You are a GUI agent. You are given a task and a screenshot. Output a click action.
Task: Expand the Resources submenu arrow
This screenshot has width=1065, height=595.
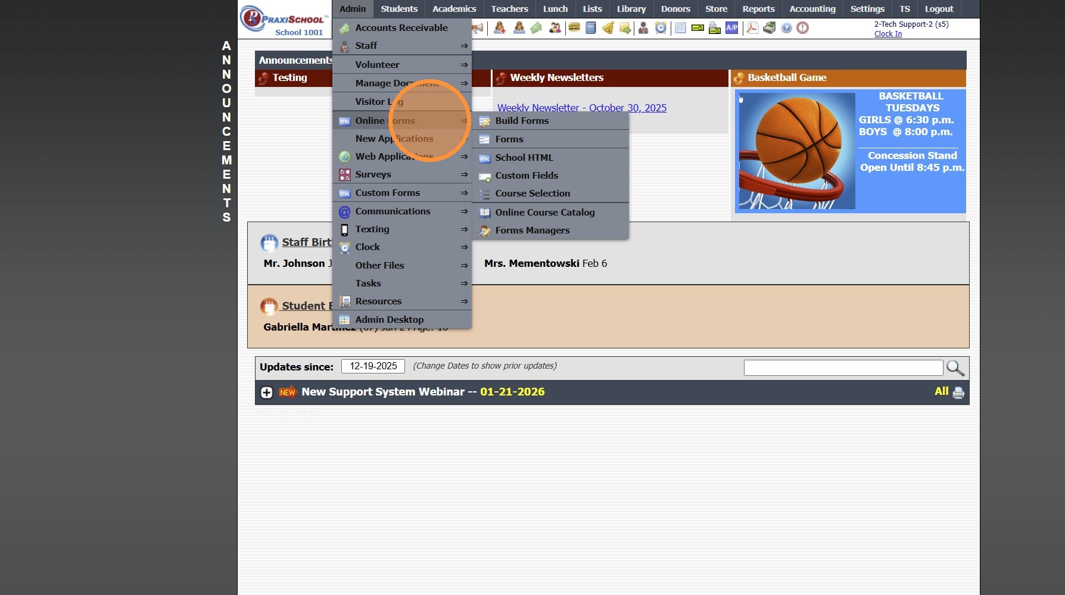point(464,301)
